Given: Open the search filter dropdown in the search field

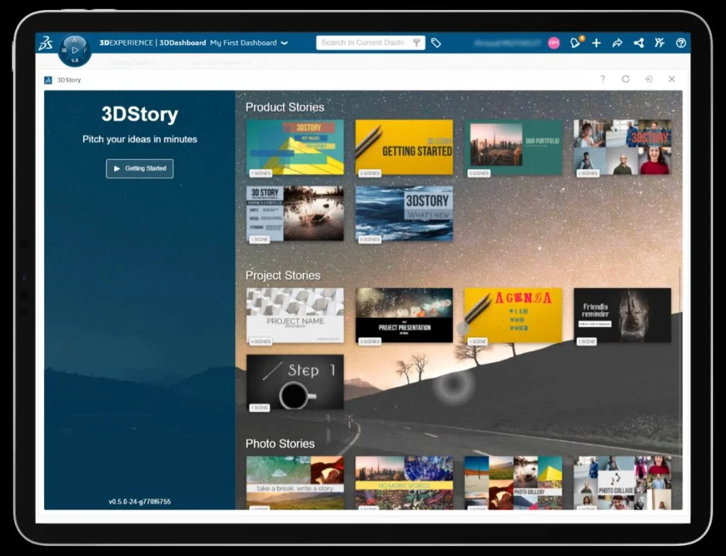Looking at the screenshot, I should pyautogui.click(x=417, y=43).
